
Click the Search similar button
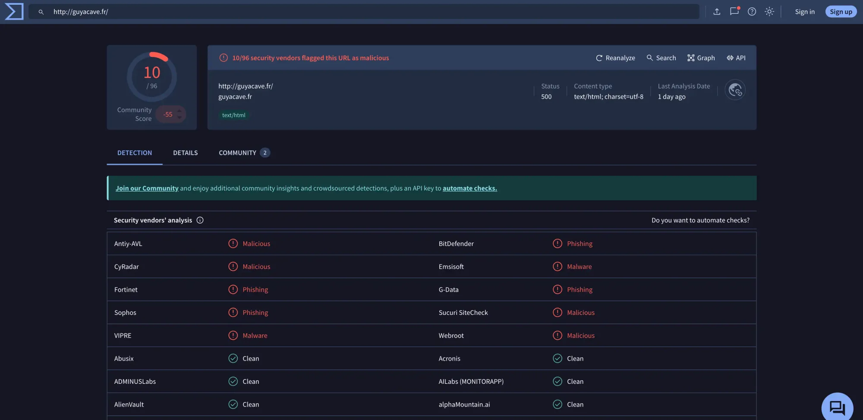pos(661,58)
